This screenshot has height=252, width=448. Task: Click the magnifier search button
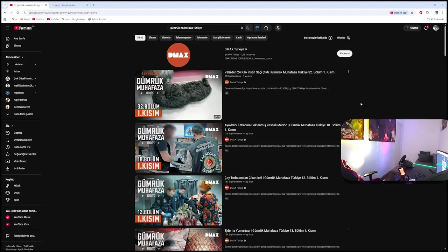[x=266, y=28]
